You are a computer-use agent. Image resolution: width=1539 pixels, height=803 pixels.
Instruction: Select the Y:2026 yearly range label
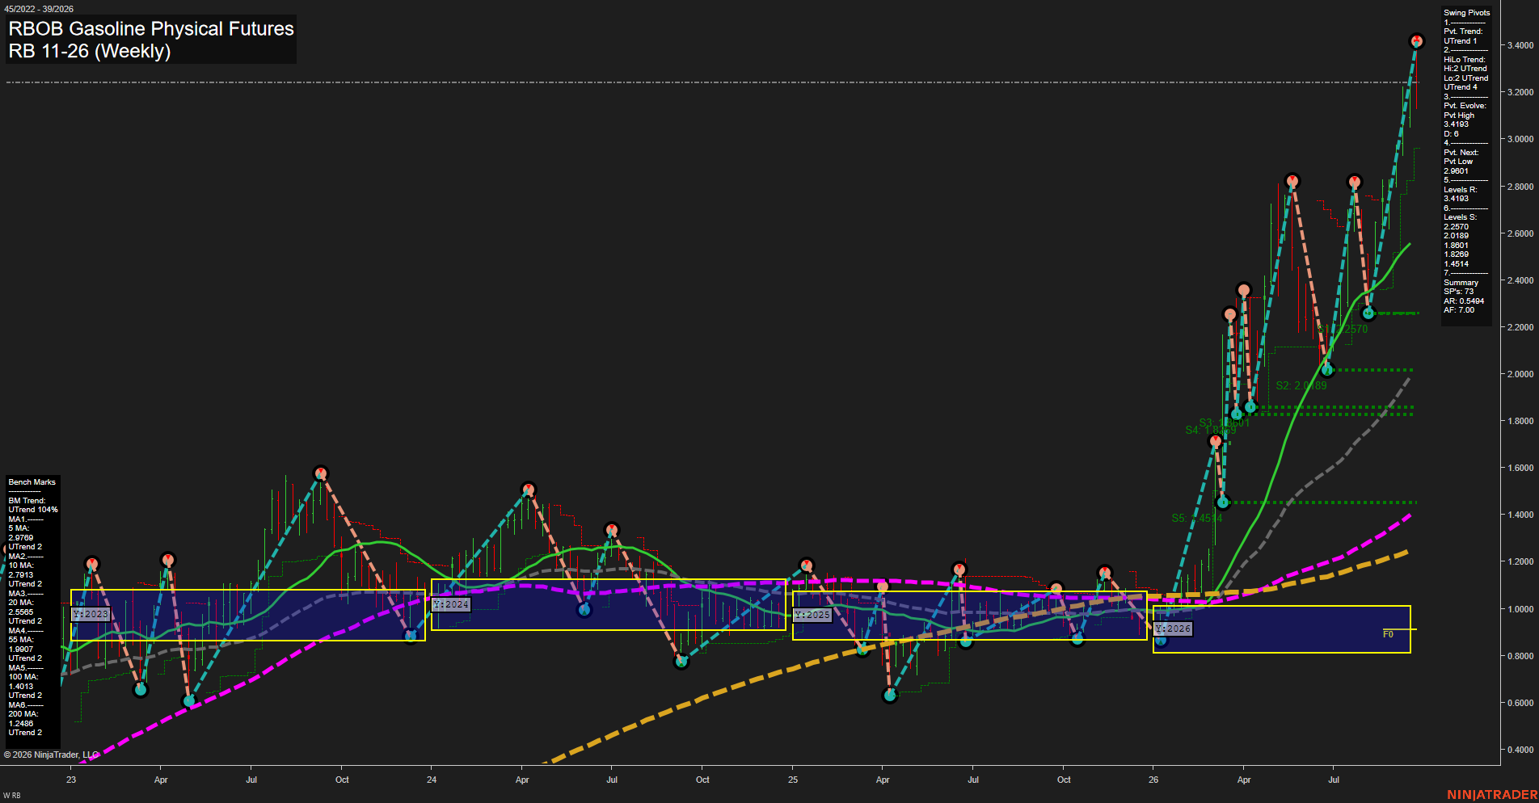[1173, 629]
